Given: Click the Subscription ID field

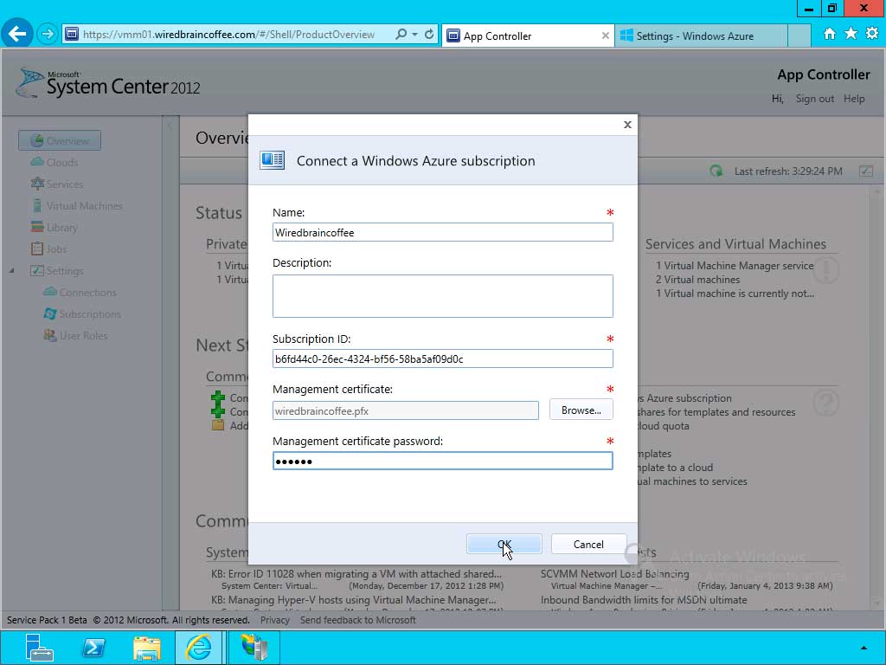Looking at the screenshot, I should pos(442,358).
